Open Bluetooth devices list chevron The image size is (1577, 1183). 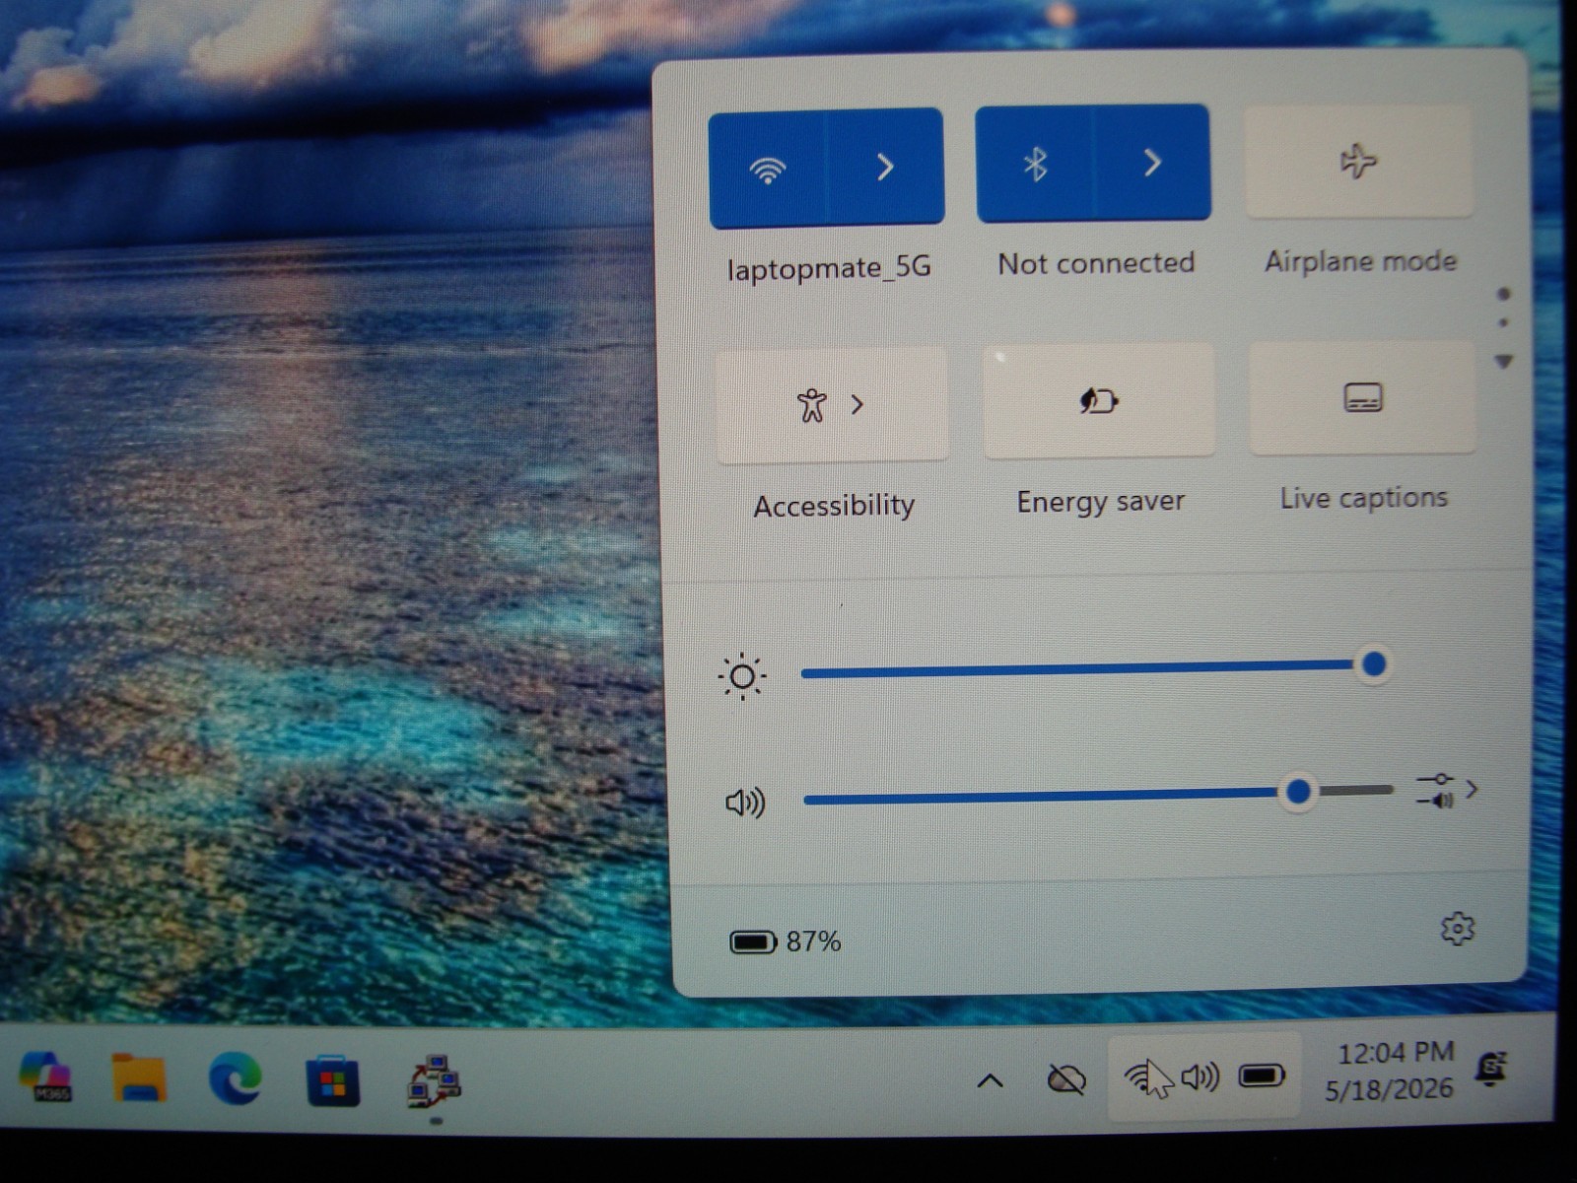1152,163
